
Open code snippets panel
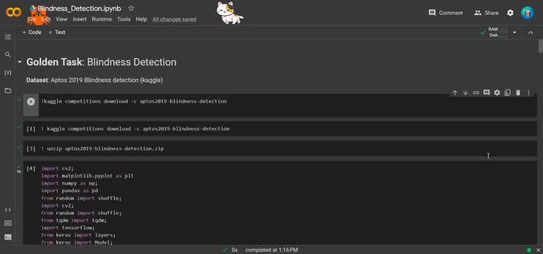coord(8,210)
